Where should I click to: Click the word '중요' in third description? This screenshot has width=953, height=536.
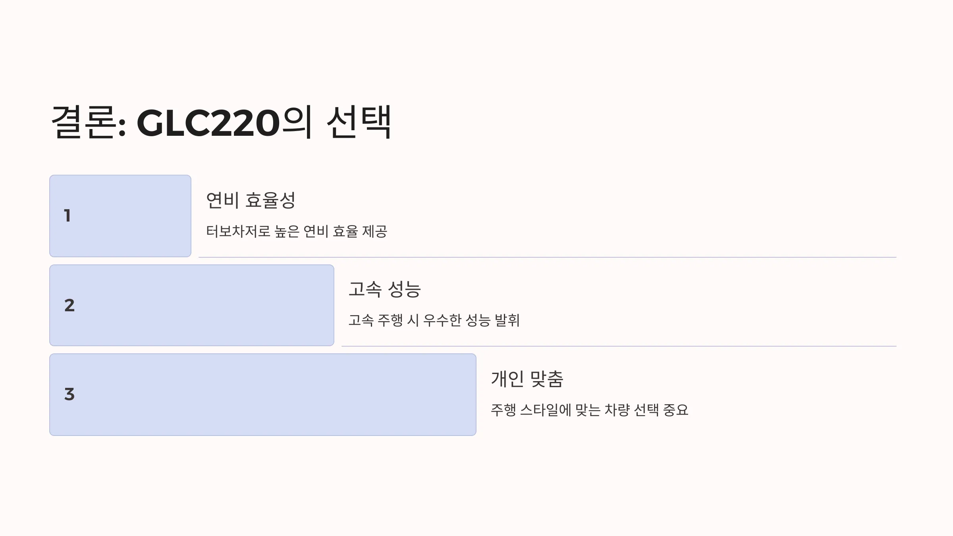676,410
